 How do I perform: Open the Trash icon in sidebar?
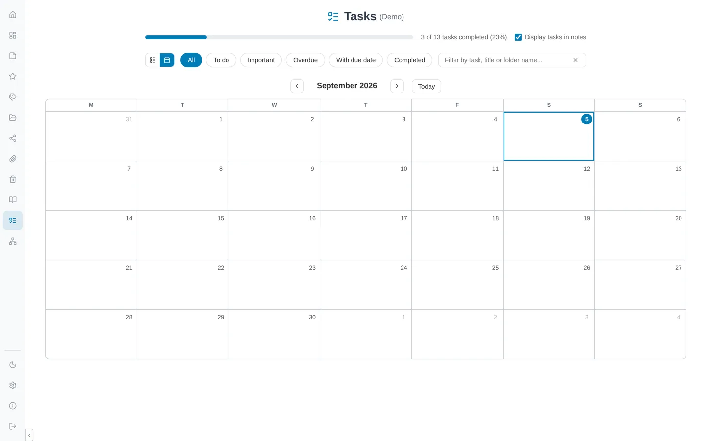(13, 179)
